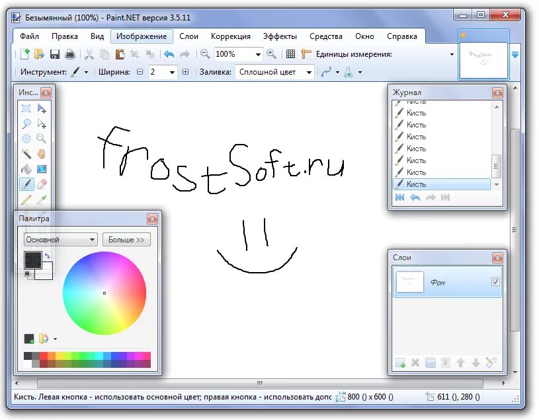Viewport: 539px width, 420px height.
Task: Select the Move Selected Pixels tool
Action: [42, 108]
